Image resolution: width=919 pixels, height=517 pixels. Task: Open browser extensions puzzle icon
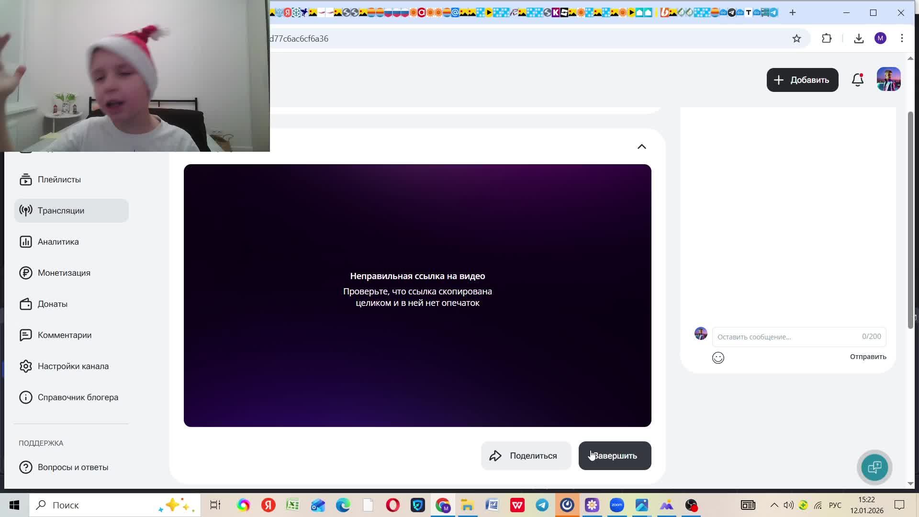[827, 39]
